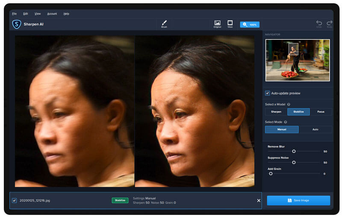The height and width of the screenshot is (219, 342).
Task: Open the File menu
Action: (15, 14)
